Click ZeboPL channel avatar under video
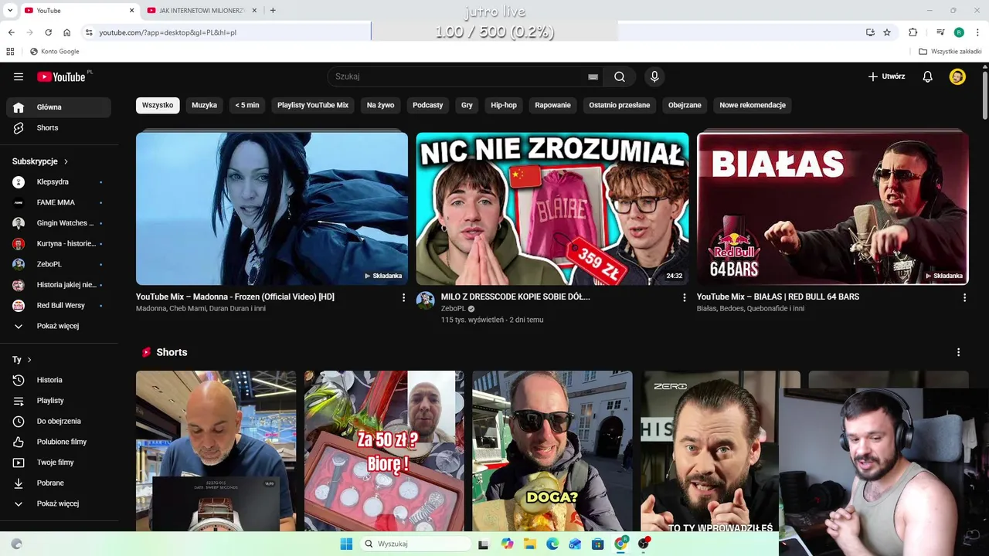The height and width of the screenshot is (556, 989). (426, 300)
